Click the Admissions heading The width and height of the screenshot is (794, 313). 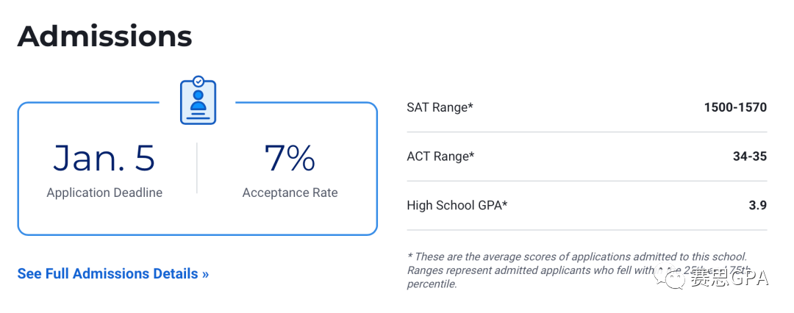[x=104, y=36]
